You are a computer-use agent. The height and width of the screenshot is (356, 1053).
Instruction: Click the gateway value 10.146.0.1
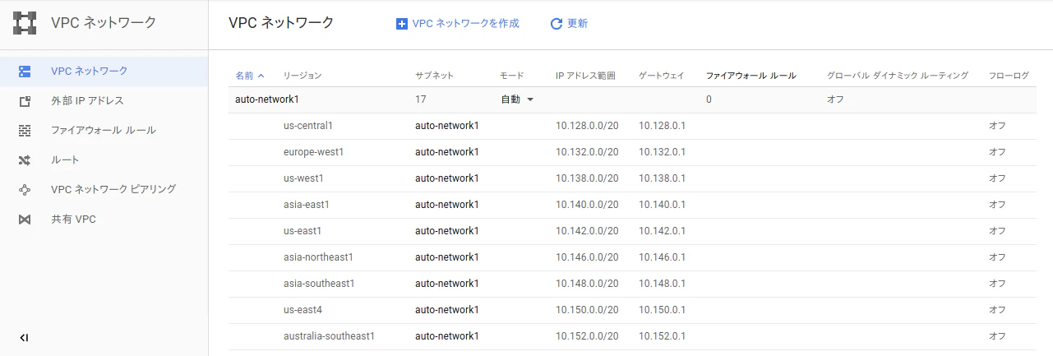pyautogui.click(x=663, y=257)
